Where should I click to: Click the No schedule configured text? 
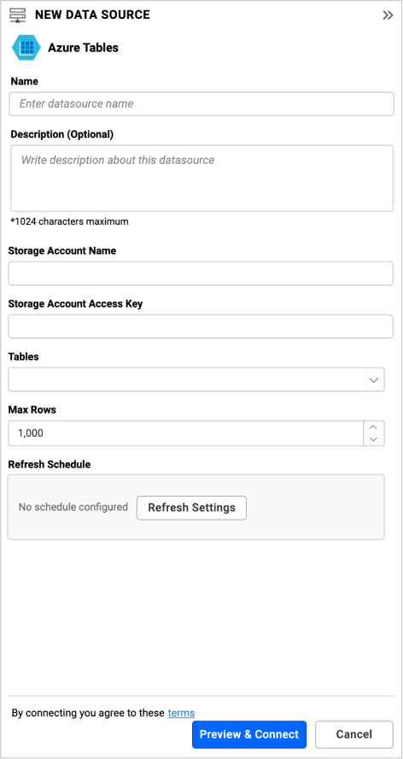pos(73,507)
